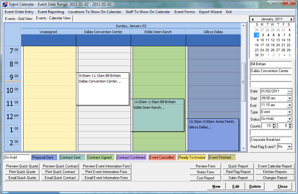This screenshot has width=298, height=194.
Task: Click the Contract Signed color legend
Action: click(101, 157)
